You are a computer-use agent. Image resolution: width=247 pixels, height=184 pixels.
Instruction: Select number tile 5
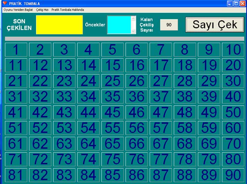pos(113,50)
